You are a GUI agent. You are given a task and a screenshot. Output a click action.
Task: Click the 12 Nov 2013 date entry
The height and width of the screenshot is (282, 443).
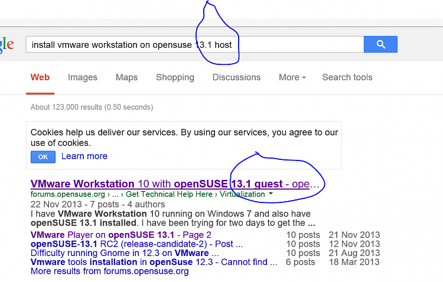coord(354,244)
